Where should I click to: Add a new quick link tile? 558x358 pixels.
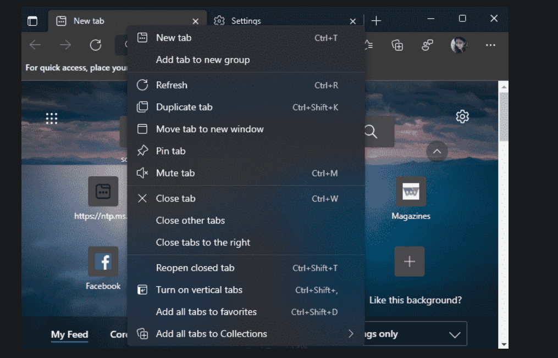(410, 262)
